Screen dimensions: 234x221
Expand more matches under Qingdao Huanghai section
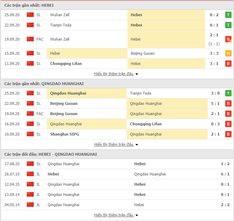(116, 145)
